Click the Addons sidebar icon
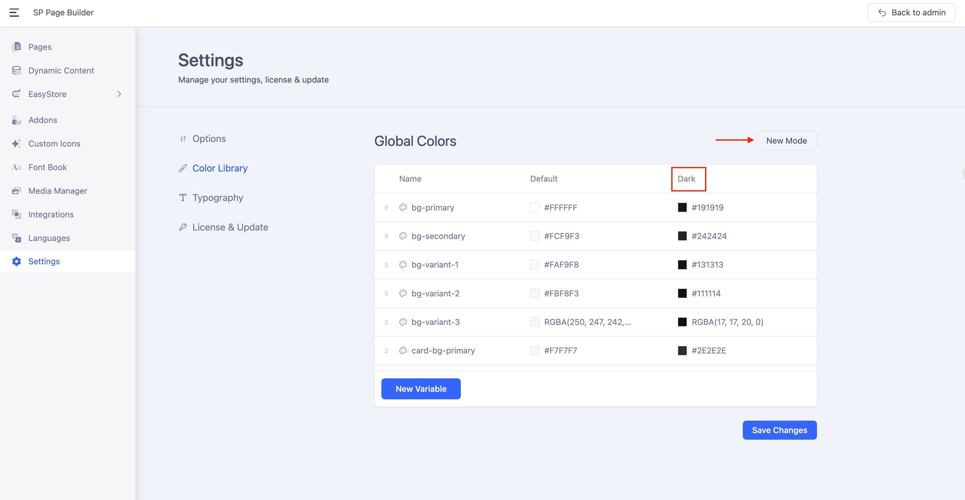The width and height of the screenshot is (965, 500). [16, 120]
